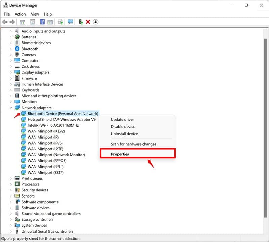Open the View menu

[35, 14]
